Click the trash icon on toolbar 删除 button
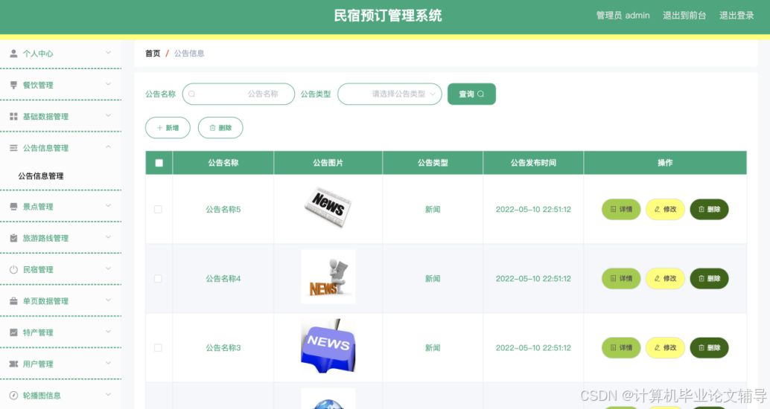The height and width of the screenshot is (409, 770). (213, 127)
